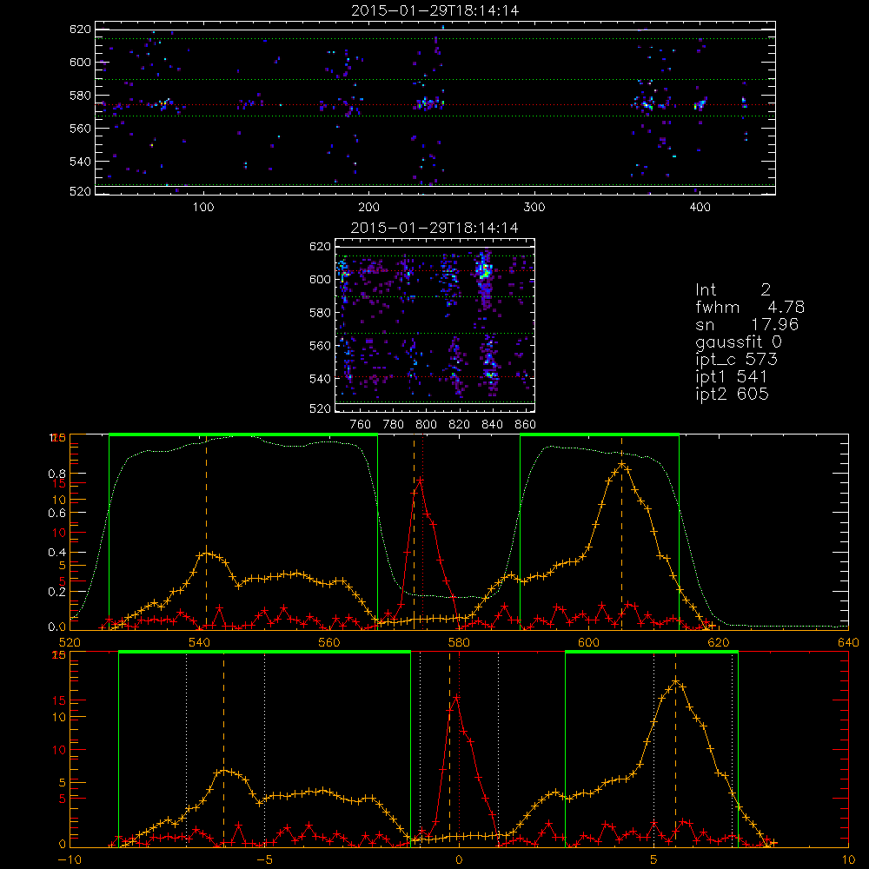Click the fwhm 4.78 annotation text
The width and height of the screenshot is (869, 869).
pyautogui.click(x=749, y=307)
